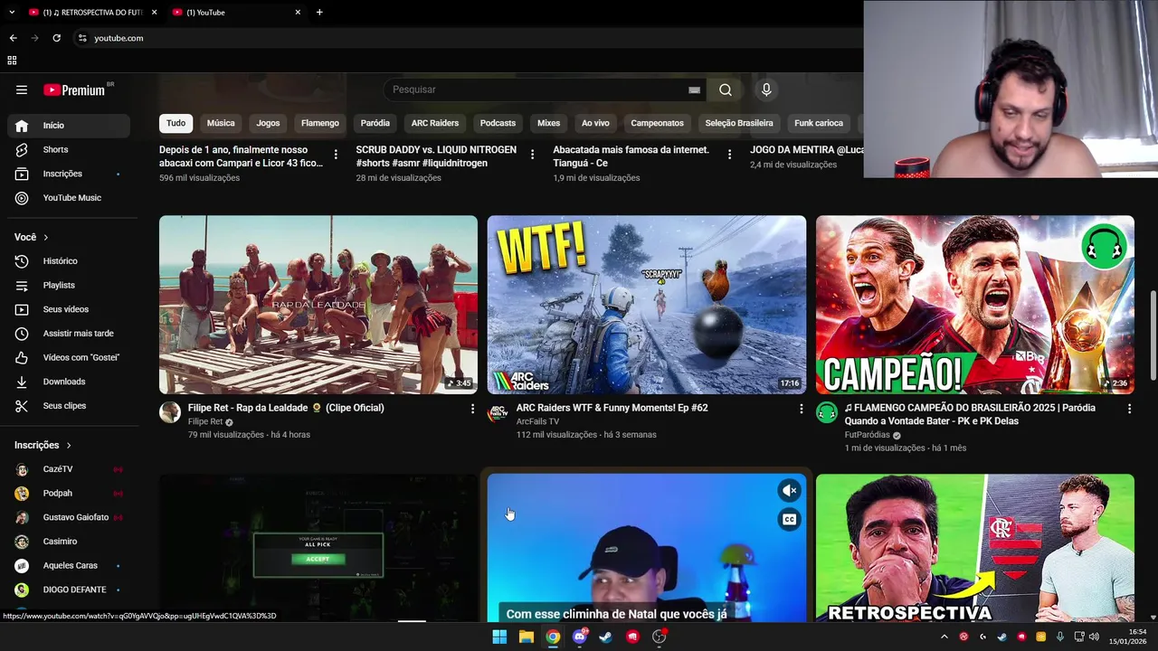The width and height of the screenshot is (1158, 651).
Task: Click the search magnifier button
Action: [x=726, y=90]
